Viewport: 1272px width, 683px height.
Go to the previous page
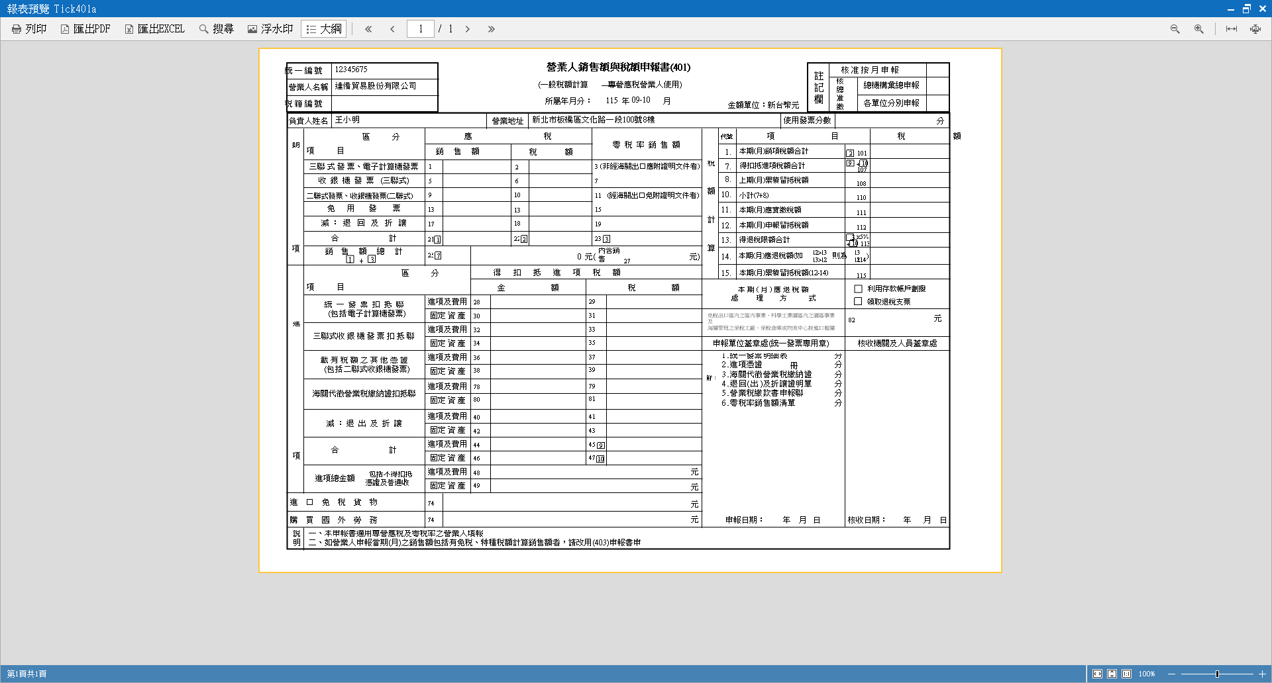click(x=393, y=29)
